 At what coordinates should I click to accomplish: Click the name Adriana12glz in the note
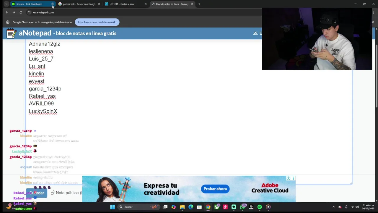click(x=45, y=44)
